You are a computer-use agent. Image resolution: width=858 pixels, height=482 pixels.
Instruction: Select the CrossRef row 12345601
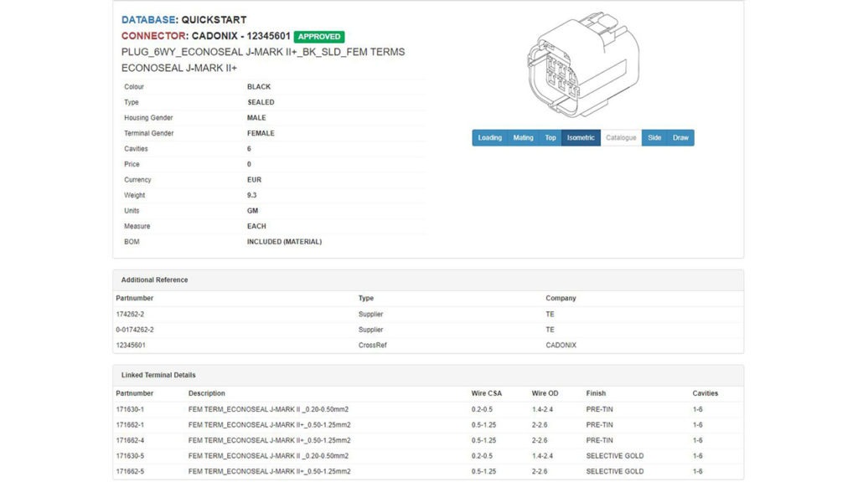pyautogui.click(x=132, y=344)
